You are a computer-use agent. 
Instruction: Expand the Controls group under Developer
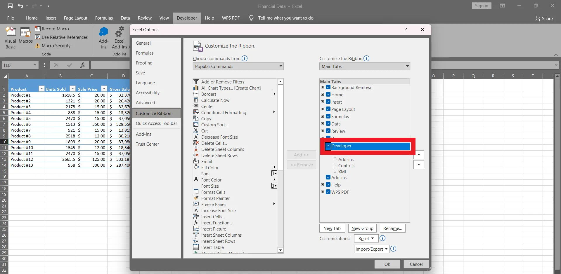(335, 165)
